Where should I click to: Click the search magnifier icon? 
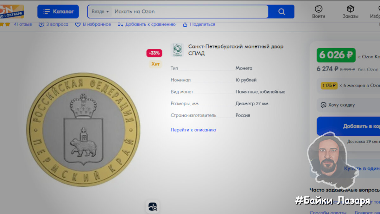(x=281, y=11)
